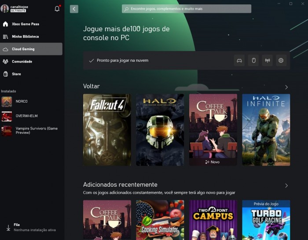Click the cloud icon in sidebar

pos(5,49)
